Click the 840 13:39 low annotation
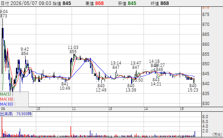The height and width of the screenshot is (138, 223). click(131, 88)
